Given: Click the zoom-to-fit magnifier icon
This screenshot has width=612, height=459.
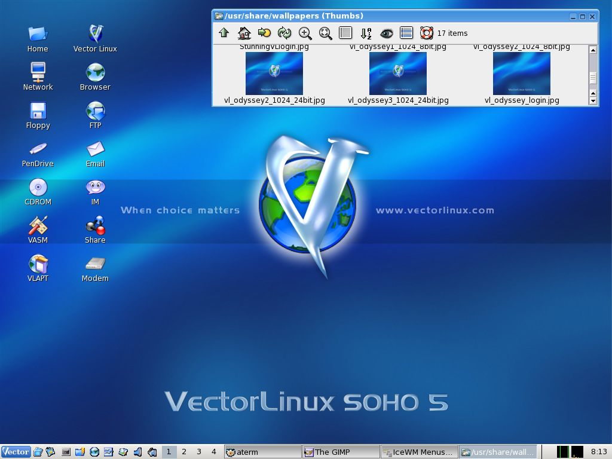Looking at the screenshot, I should pyautogui.click(x=326, y=33).
